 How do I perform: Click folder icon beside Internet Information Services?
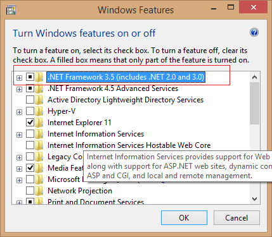(x=39, y=134)
